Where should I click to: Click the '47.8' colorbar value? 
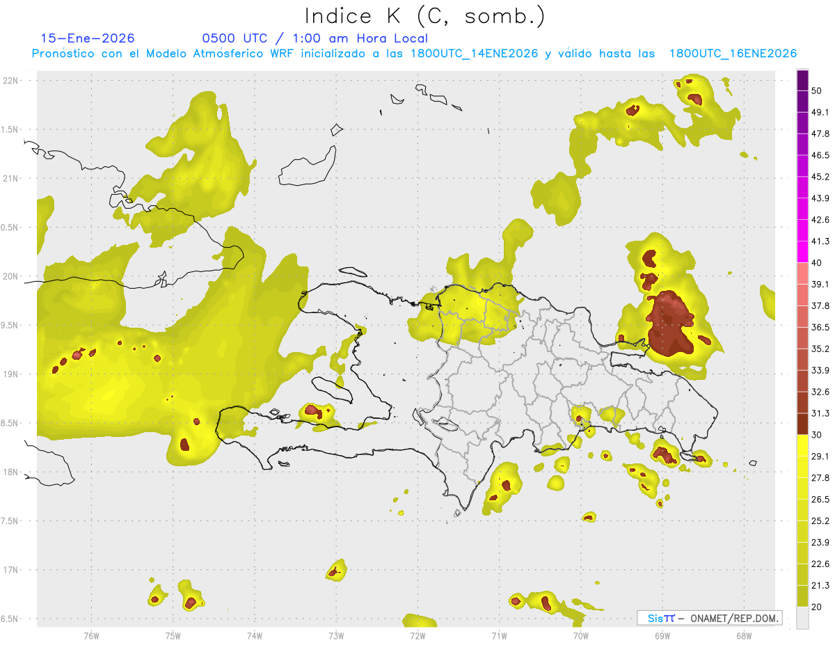click(820, 134)
